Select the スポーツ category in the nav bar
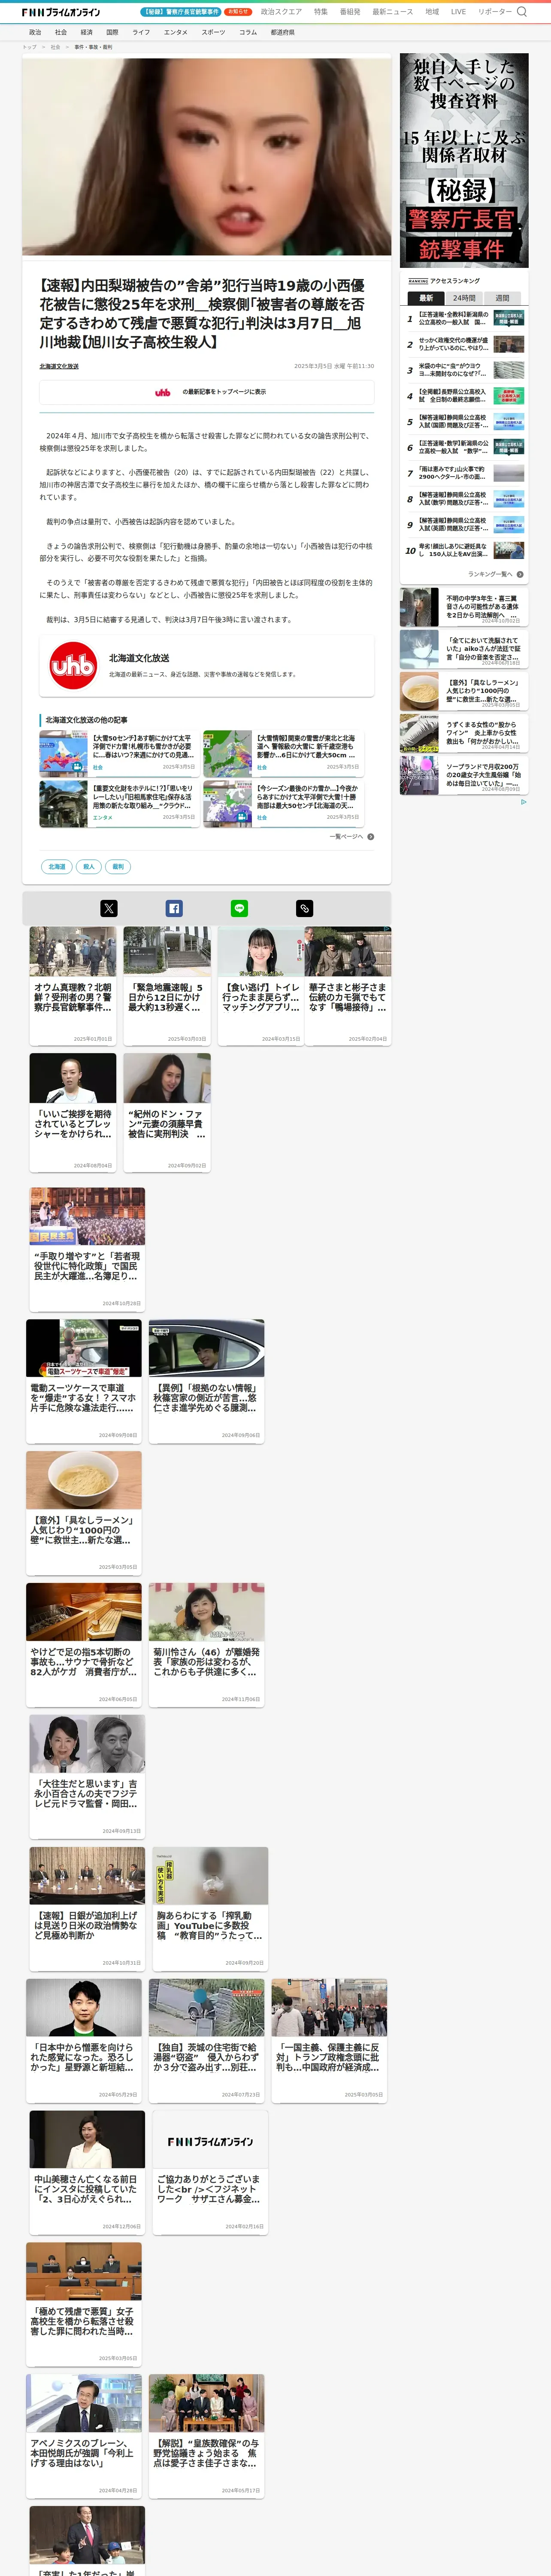The width and height of the screenshot is (551, 2576). (213, 32)
